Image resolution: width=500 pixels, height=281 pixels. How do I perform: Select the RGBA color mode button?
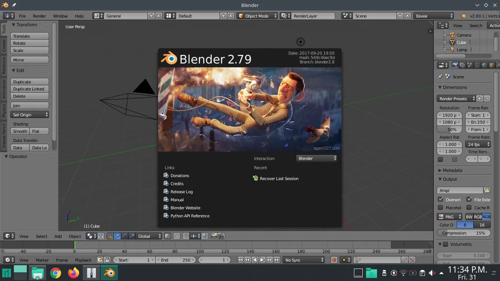pos(486,217)
